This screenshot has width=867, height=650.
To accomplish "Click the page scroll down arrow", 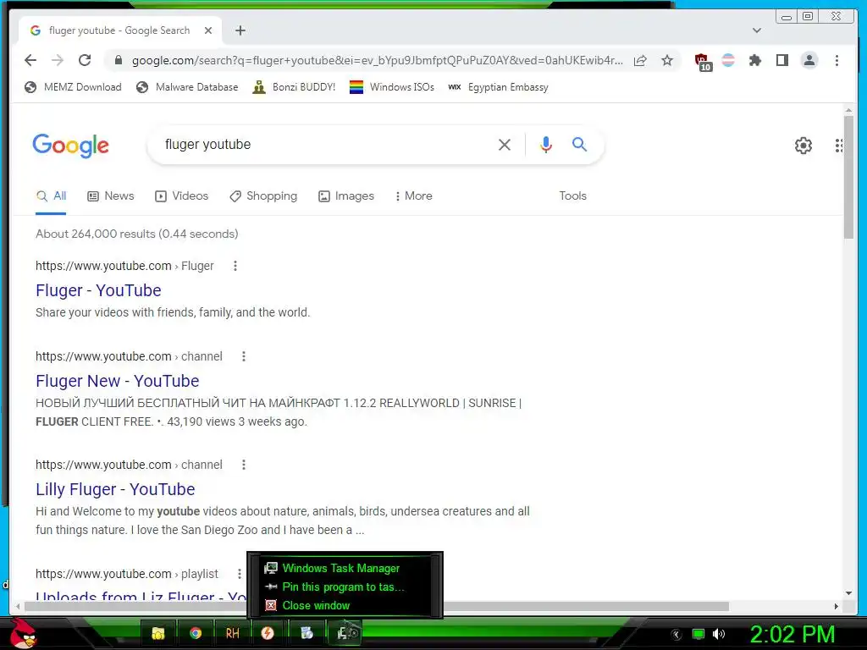I will coord(848,593).
